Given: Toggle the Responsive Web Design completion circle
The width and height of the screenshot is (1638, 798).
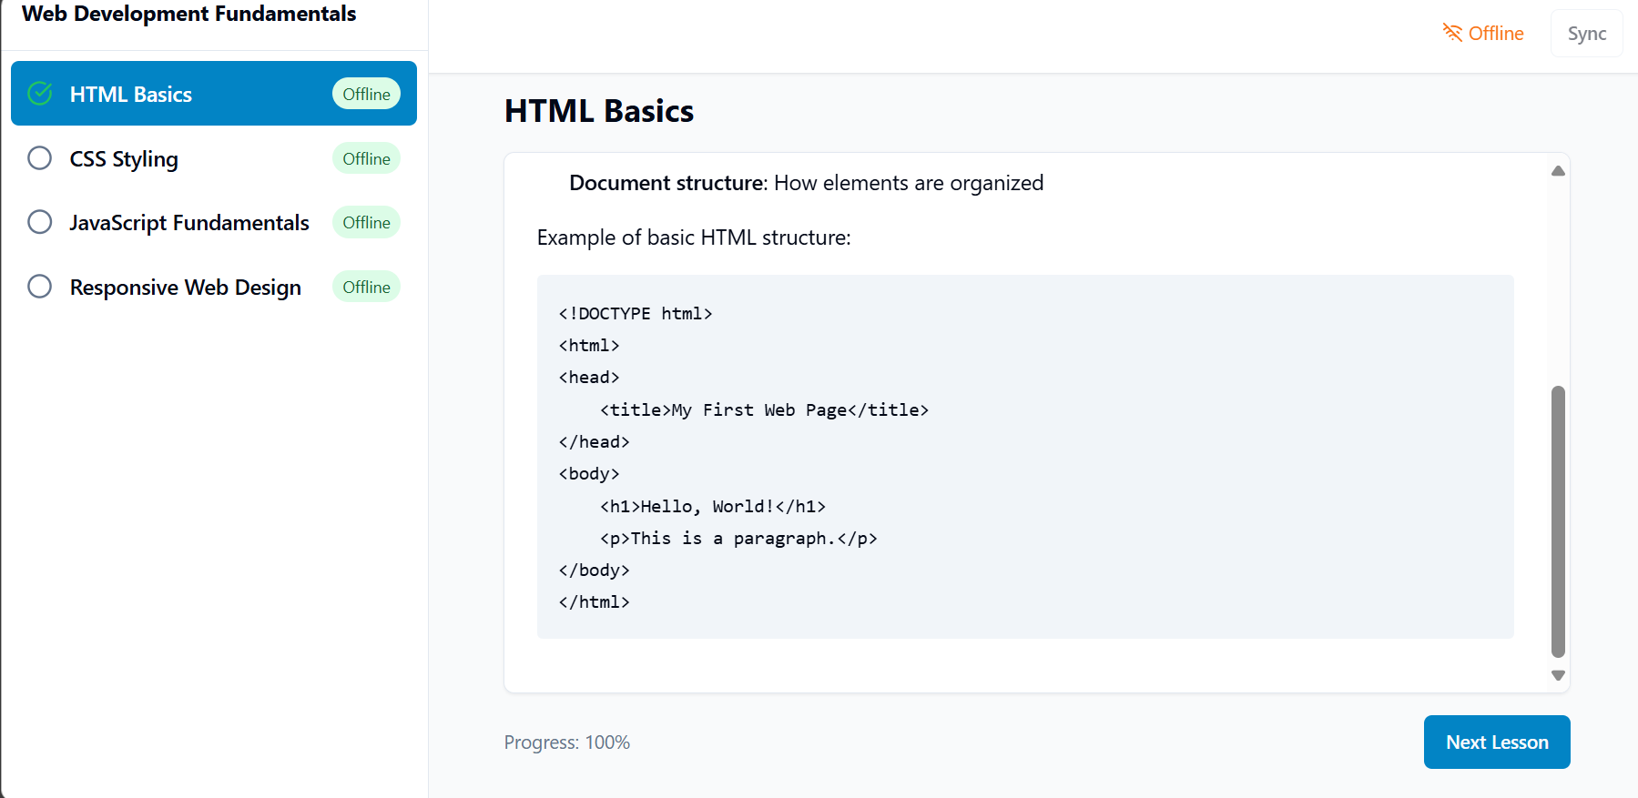Looking at the screenshot, I should (x=40, y=287).
